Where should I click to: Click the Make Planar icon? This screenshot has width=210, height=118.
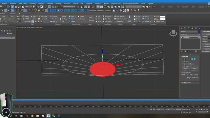pyautogui.click(x=129, y=19)
